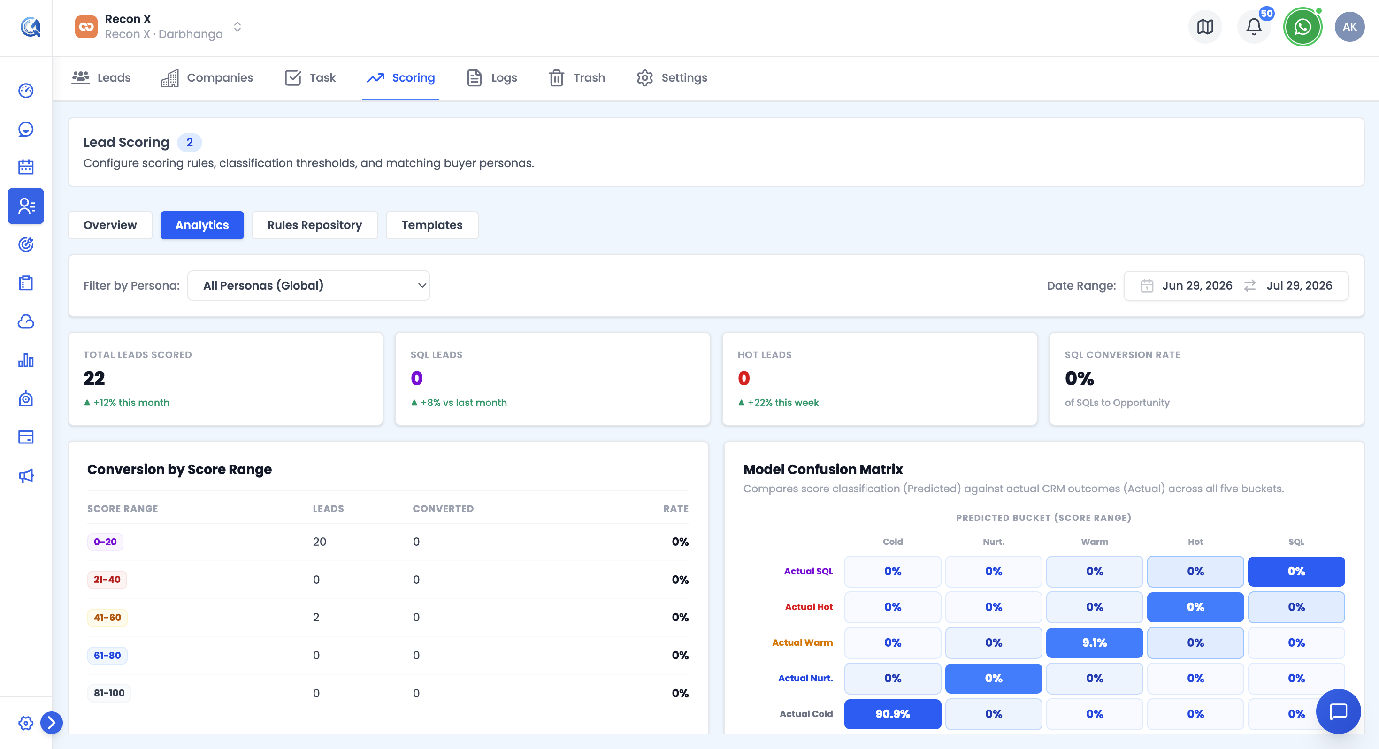Open the date range calendar icon

pos(1147,285)
